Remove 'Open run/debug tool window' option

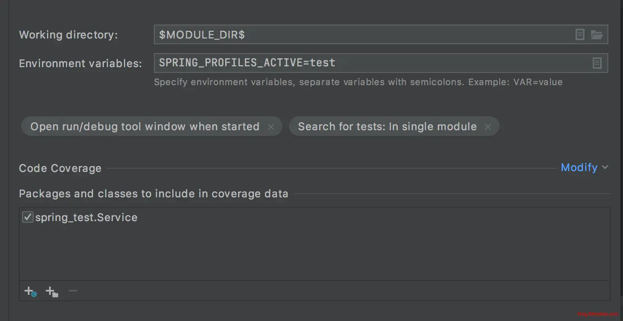coord(271,127)
